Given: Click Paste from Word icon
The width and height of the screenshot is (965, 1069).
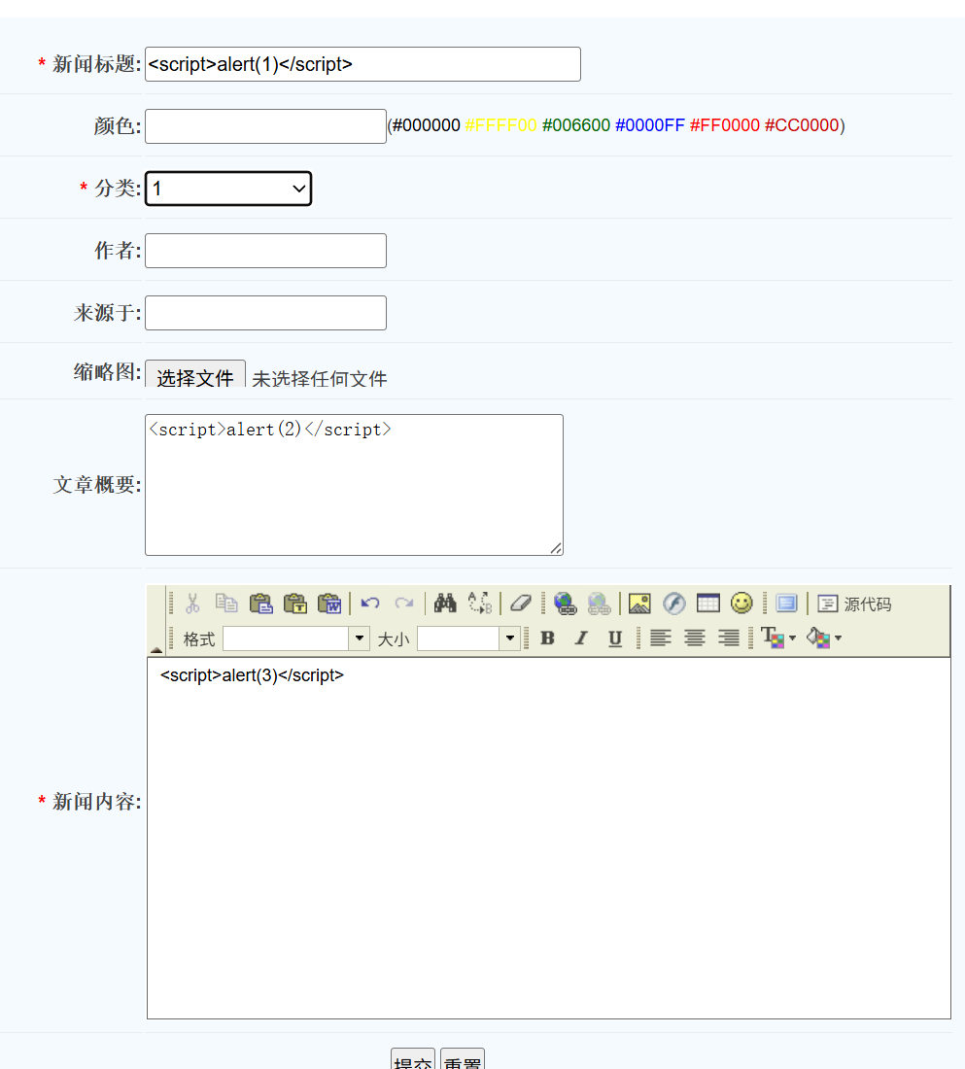Looking at the screenshot, I should pyautogui.click(x=330, y=603).
